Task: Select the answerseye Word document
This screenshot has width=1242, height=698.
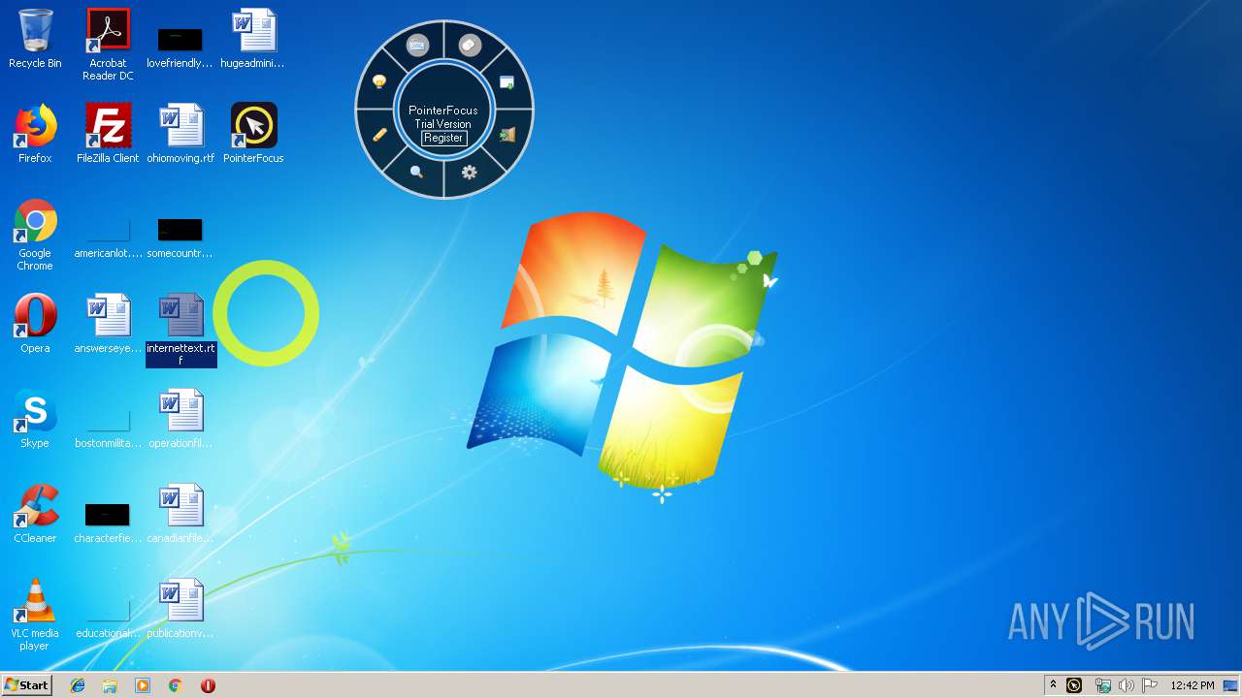Action: pyautogui.click(x=108, y=325)
